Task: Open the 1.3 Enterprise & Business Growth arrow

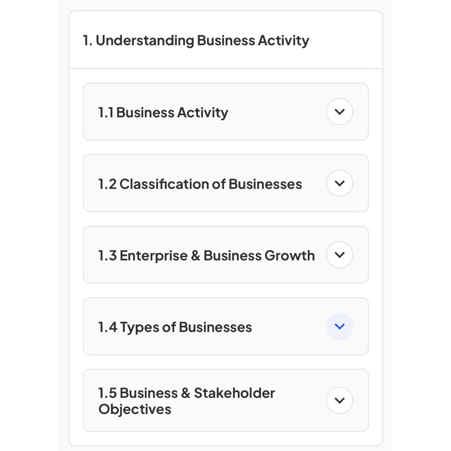Action: [339, 255]
